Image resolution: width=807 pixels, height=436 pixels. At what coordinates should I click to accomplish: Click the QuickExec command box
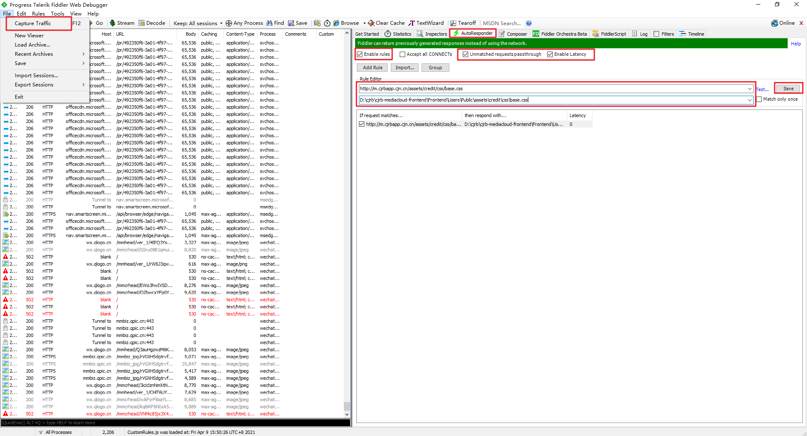click(176, 423)
